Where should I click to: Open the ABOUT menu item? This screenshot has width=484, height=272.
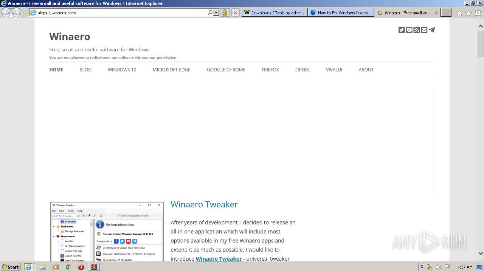click(x=366, y=70)
